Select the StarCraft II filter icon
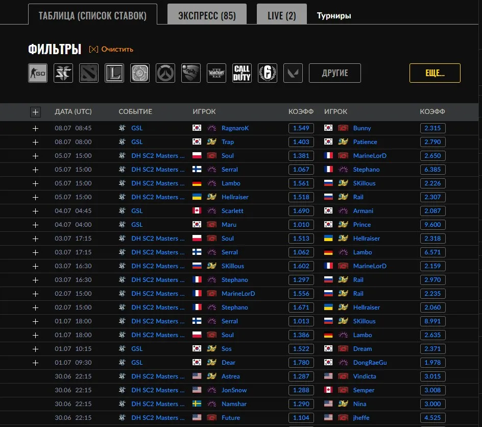The image size is (482, 427). coord(63,73)
